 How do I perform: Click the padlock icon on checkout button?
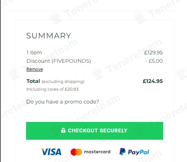63,130
